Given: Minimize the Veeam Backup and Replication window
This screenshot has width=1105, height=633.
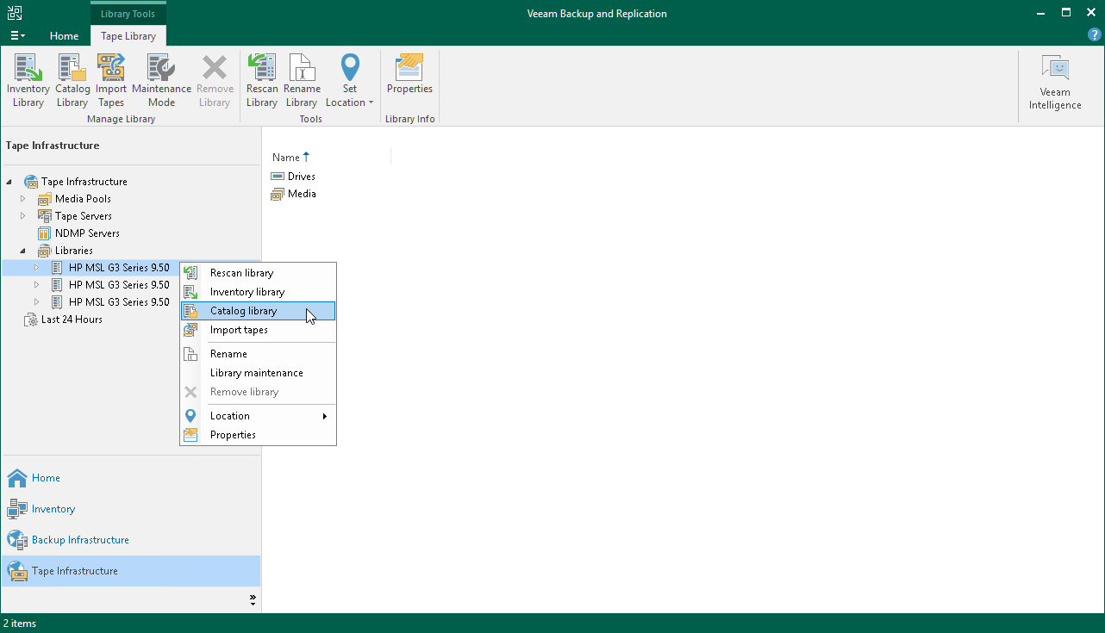Looking at the screenshot, I should (x=1040, y=13).
